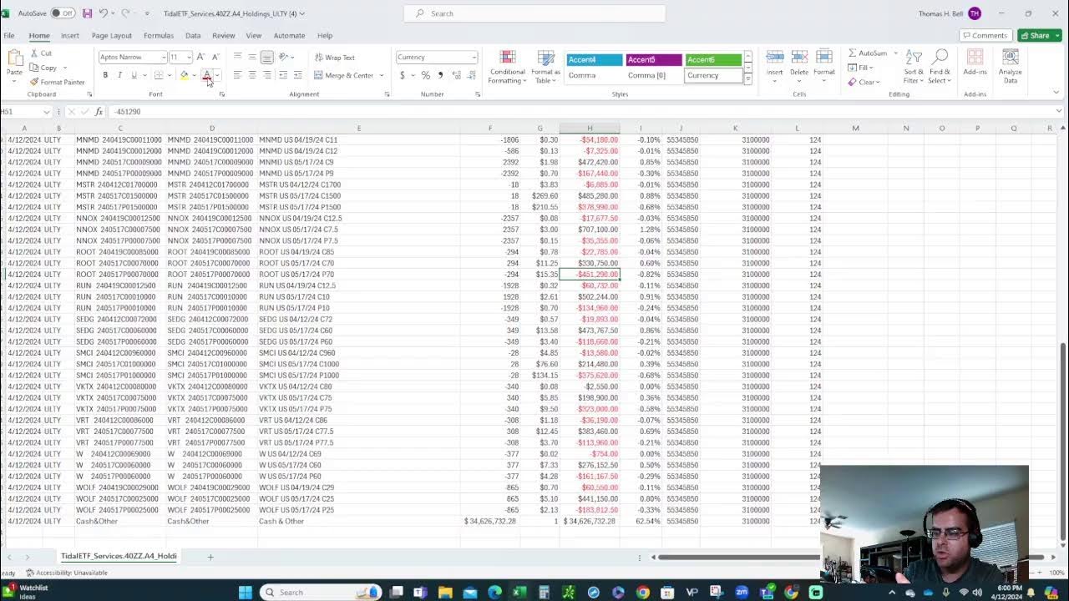Activate the Format Painter
This screenshot has width=1069, height=601.
[x=57, y=82]
